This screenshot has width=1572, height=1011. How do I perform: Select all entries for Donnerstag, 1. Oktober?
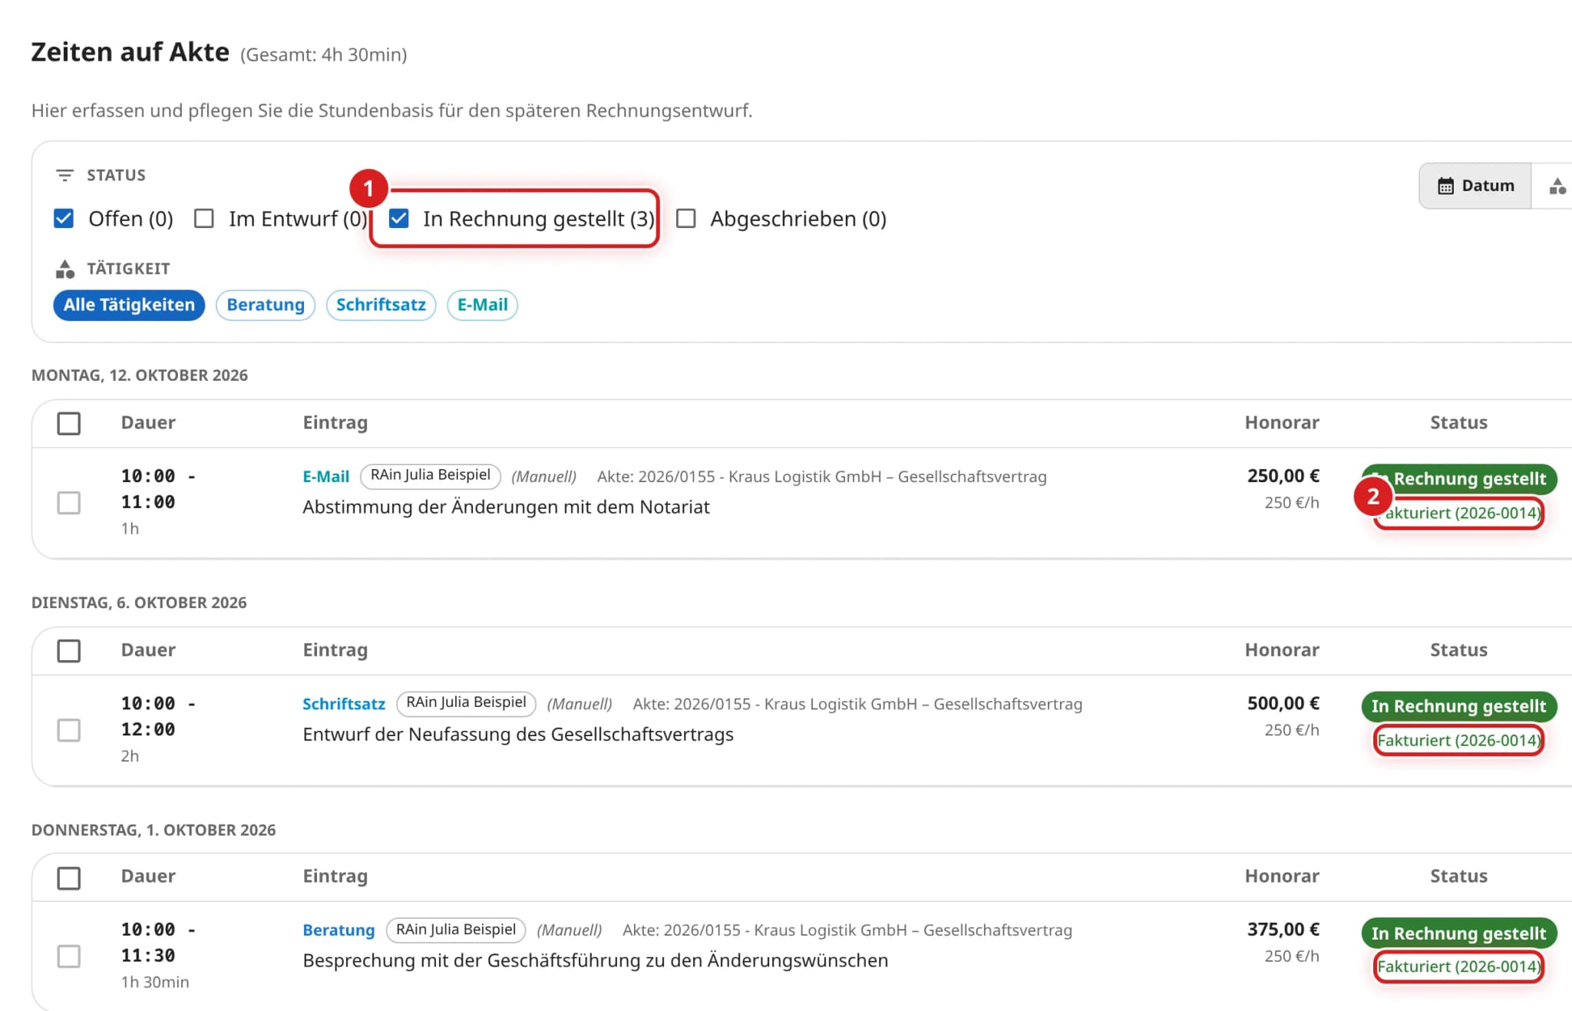click(x=69, y=877)
